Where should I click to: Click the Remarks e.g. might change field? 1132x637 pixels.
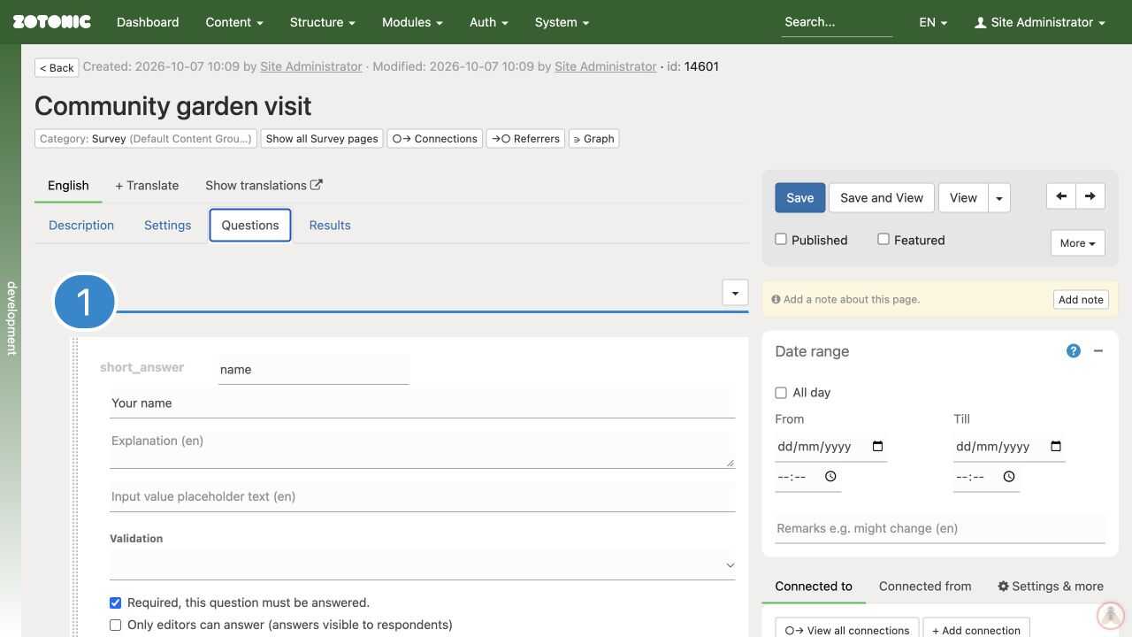click(940, 528)
